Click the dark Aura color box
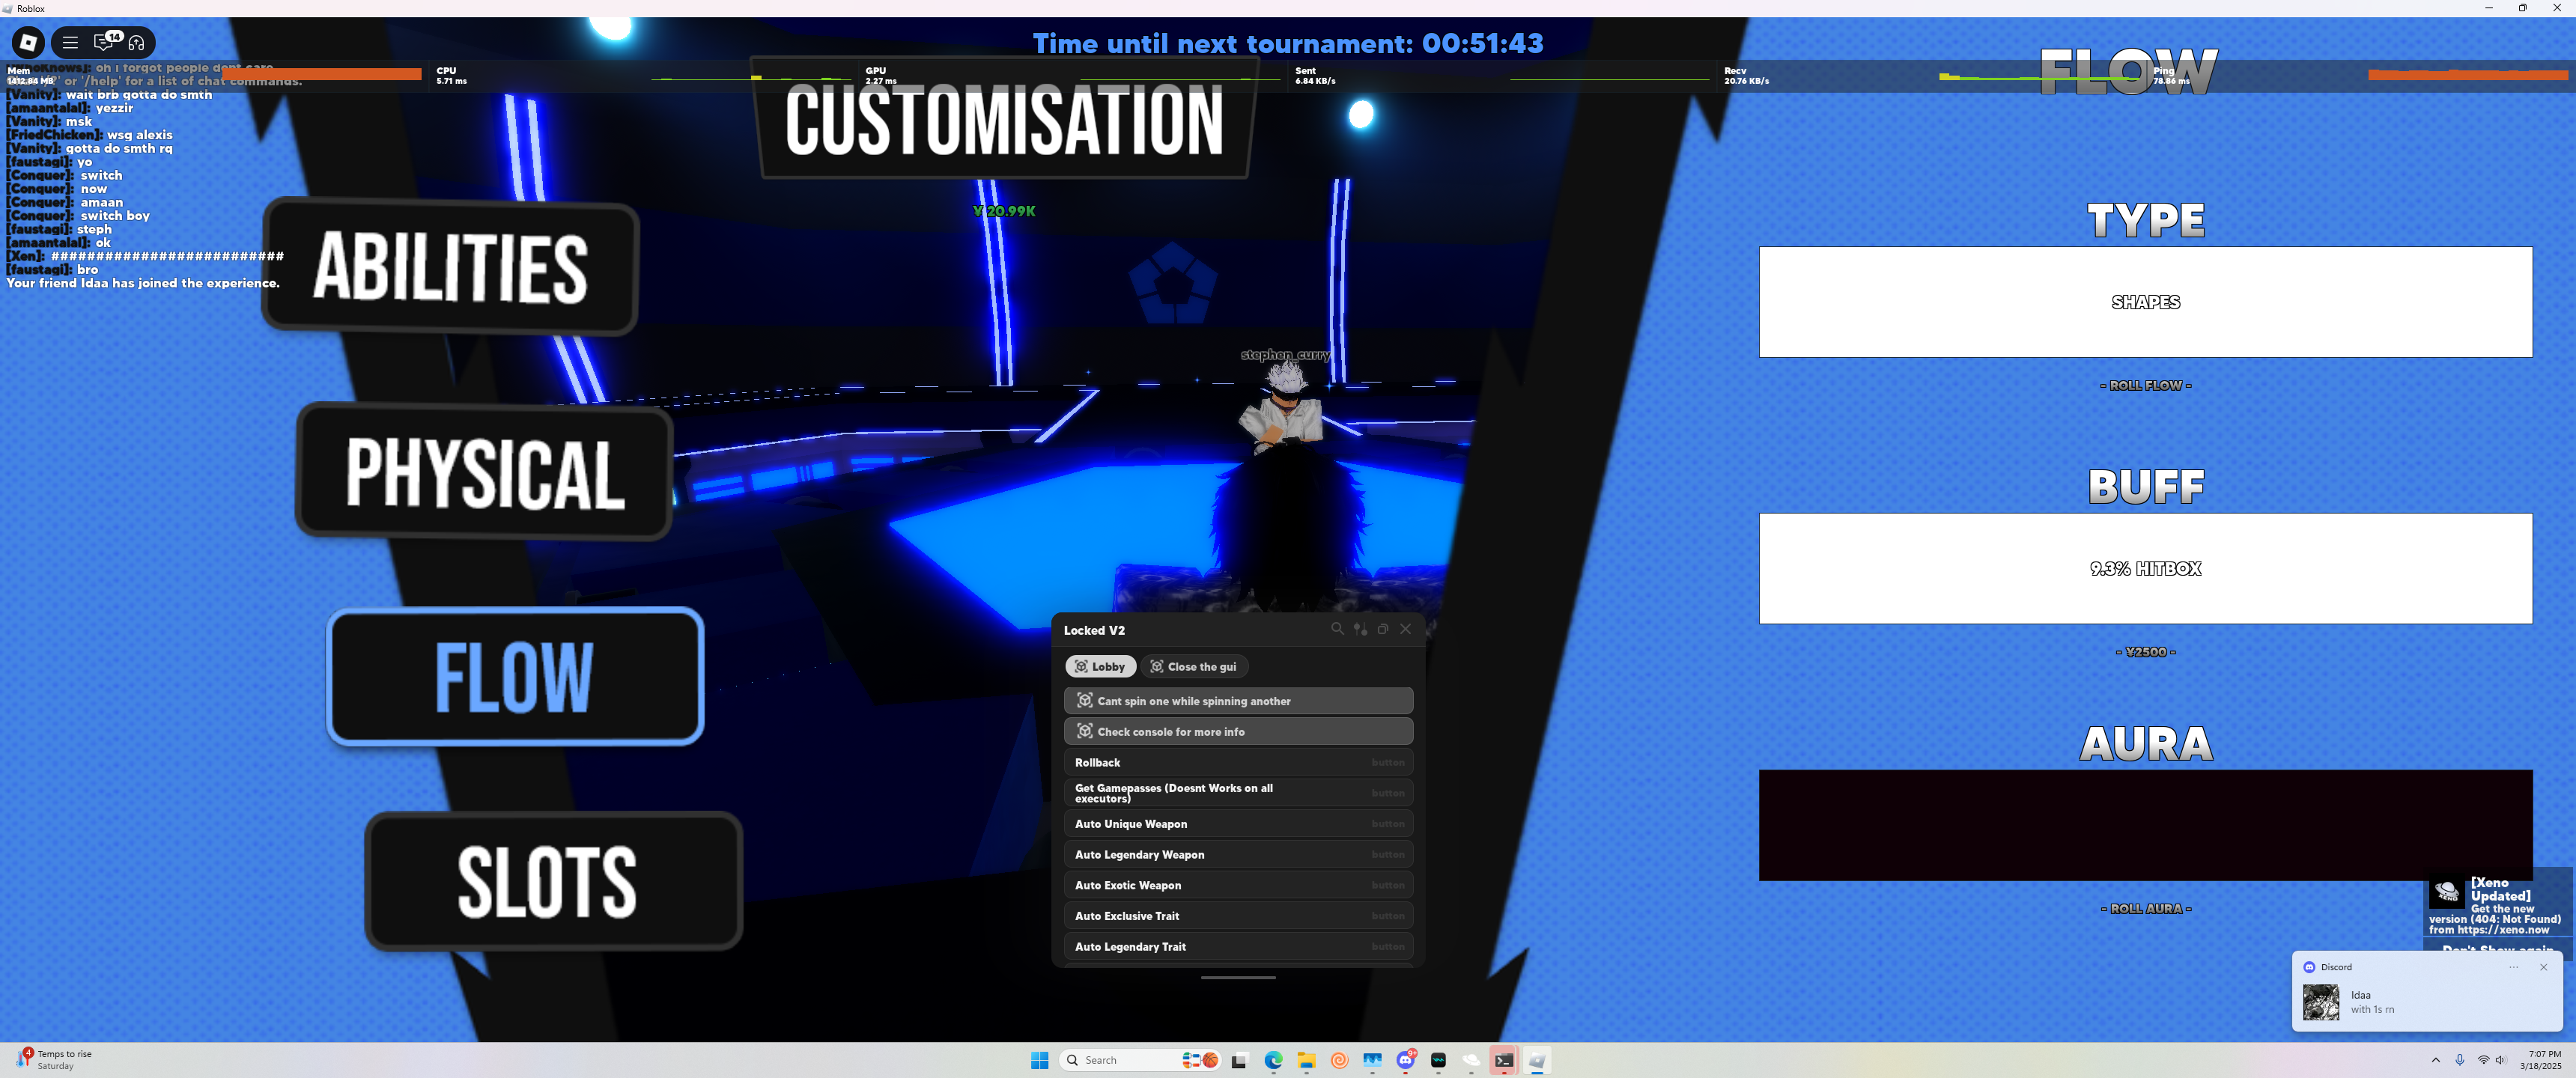Image resolution: width=2576 pixels, height=1078 pixels. click(x=2145, y=825)
